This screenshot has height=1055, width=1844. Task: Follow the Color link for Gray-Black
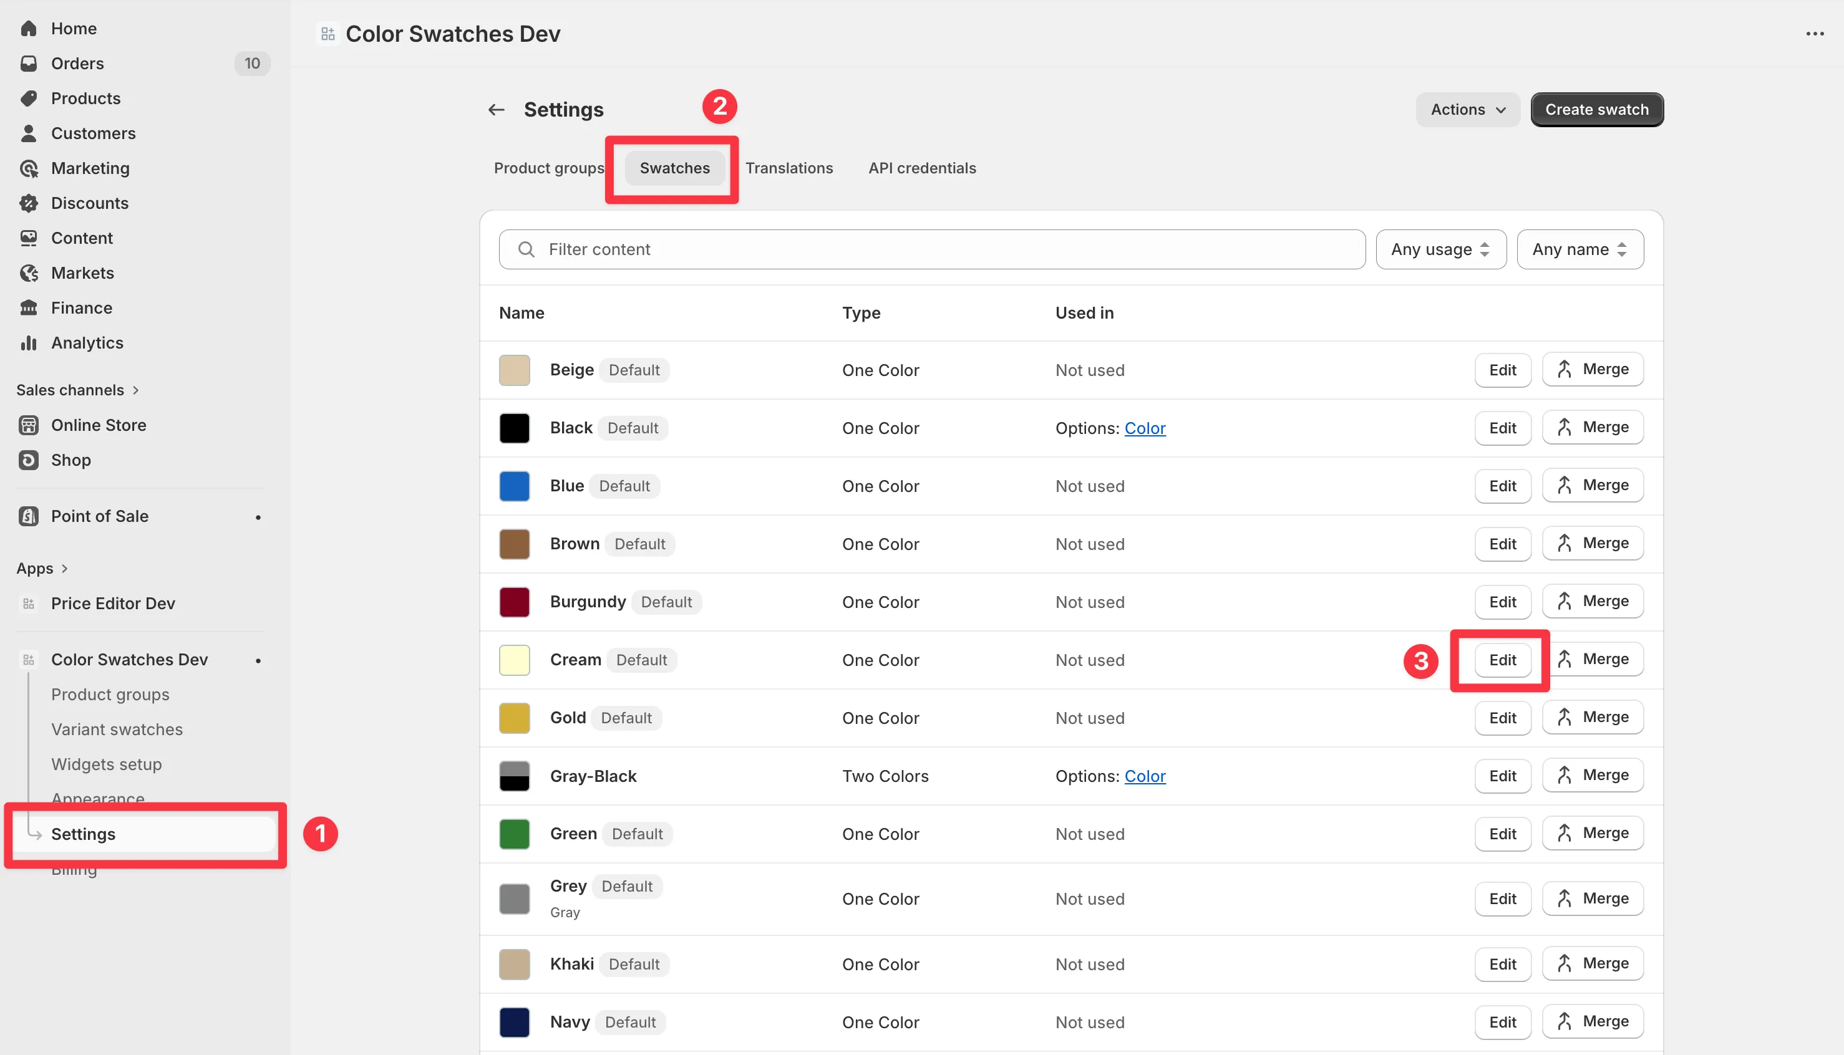[x=1145, y=775]
